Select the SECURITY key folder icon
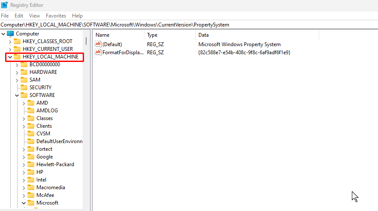The width and height of the screenshot is (378, 211). point(24,88)
